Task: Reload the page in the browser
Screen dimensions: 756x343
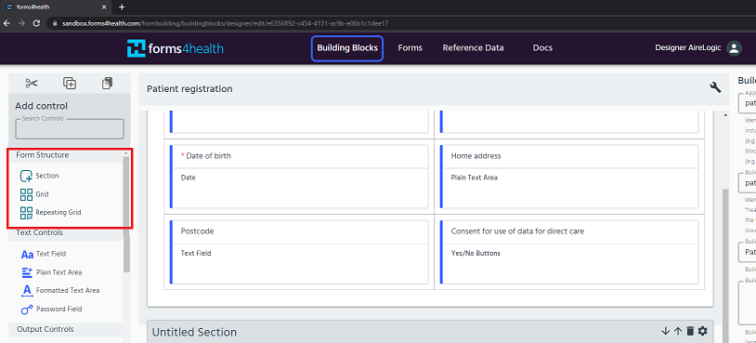Action: point(36,23)
